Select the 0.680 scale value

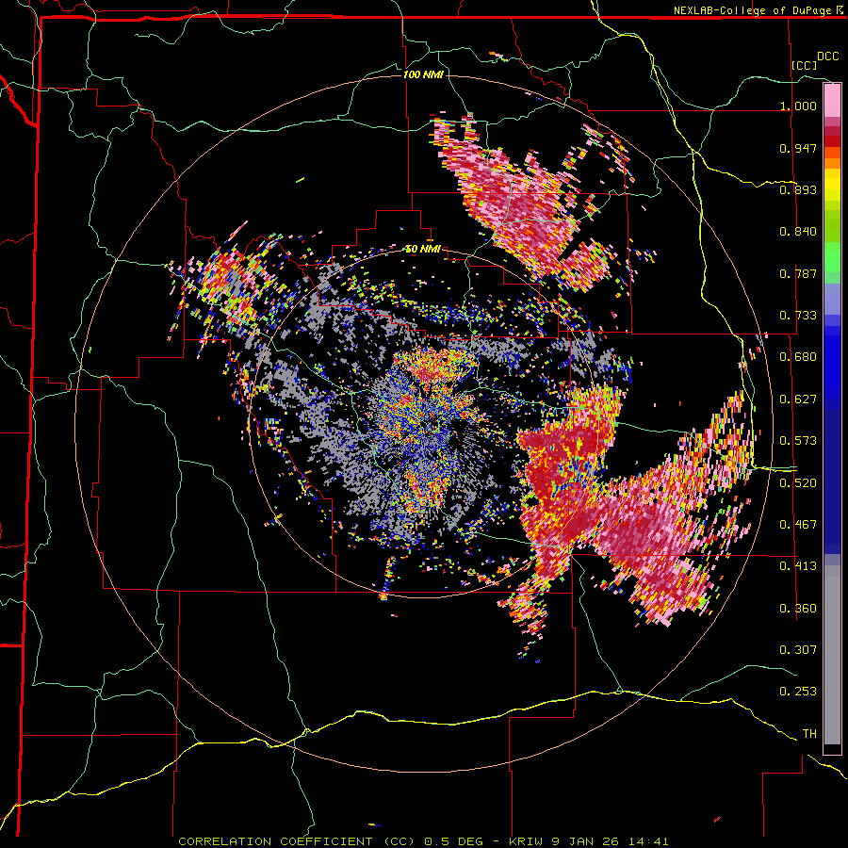(798, 357)
